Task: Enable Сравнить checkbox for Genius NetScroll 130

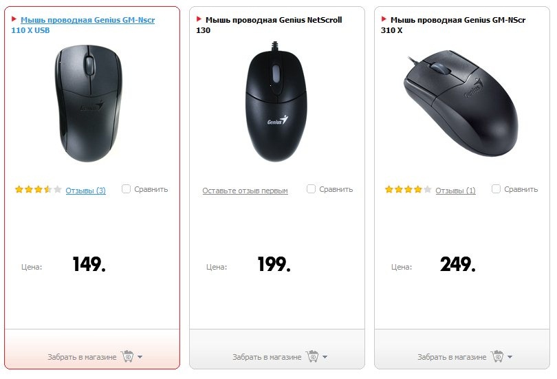Action: coord(311,189)
